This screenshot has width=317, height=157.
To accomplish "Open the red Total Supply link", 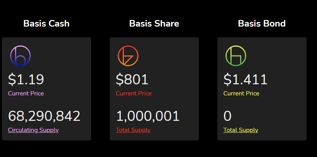I will (x=133, y=130).
